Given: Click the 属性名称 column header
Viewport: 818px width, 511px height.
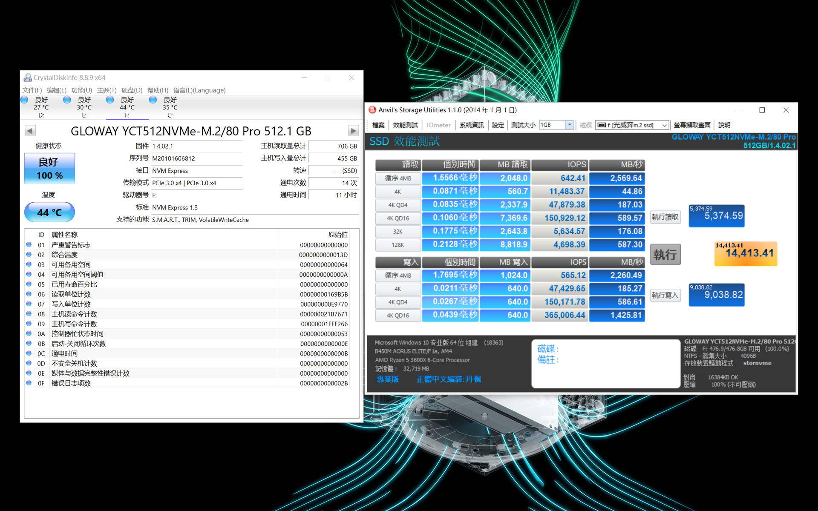Looking at the screenshot, I should (x=164, y=234).
